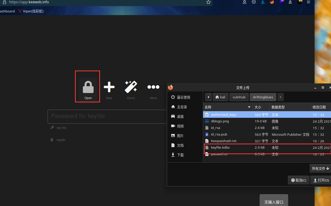Open the Firefox hamburger menu

point(308,2)
